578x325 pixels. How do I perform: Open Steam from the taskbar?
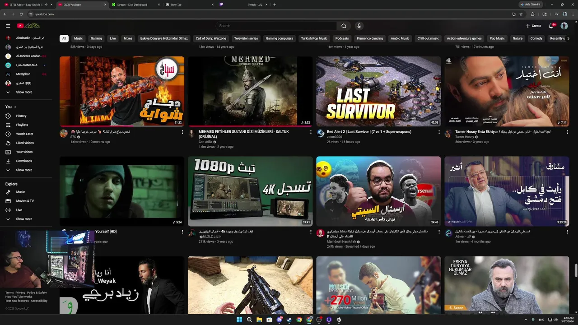click(289, 320)
